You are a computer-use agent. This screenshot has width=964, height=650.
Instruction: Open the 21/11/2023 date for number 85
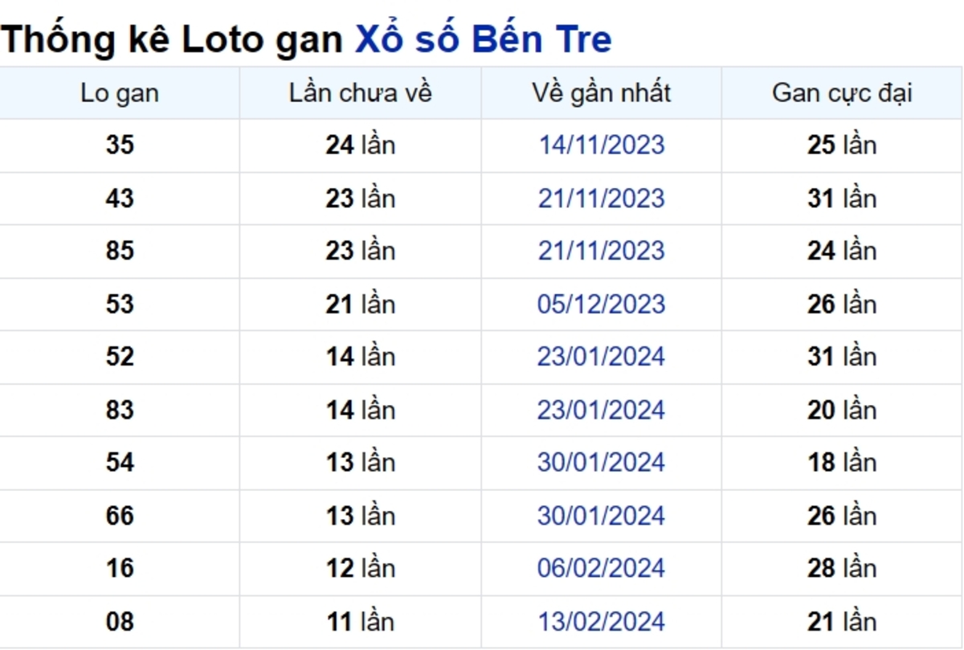tap(602, 251)
